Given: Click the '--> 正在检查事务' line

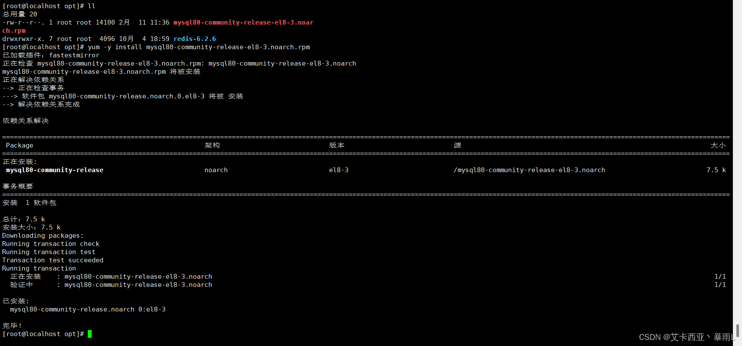Looking at the screenshot, I should coord(33,88).
